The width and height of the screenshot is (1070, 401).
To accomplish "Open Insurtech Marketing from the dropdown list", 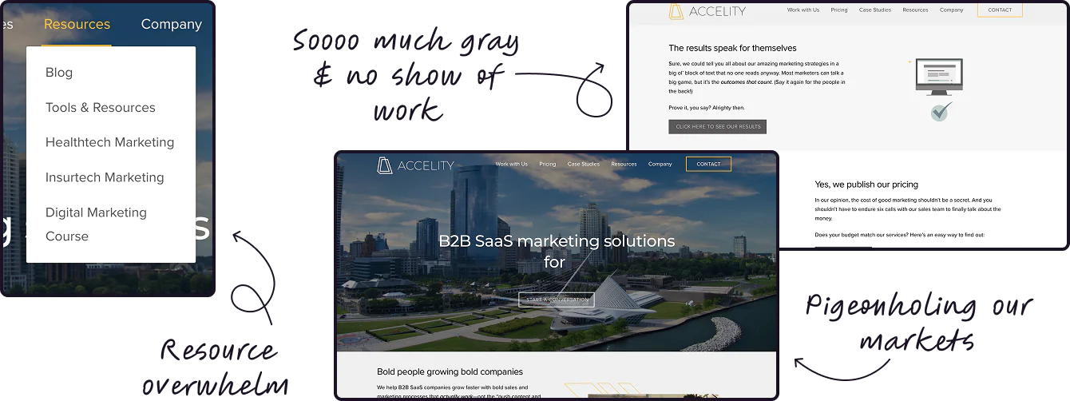I will tap(105, 178).
